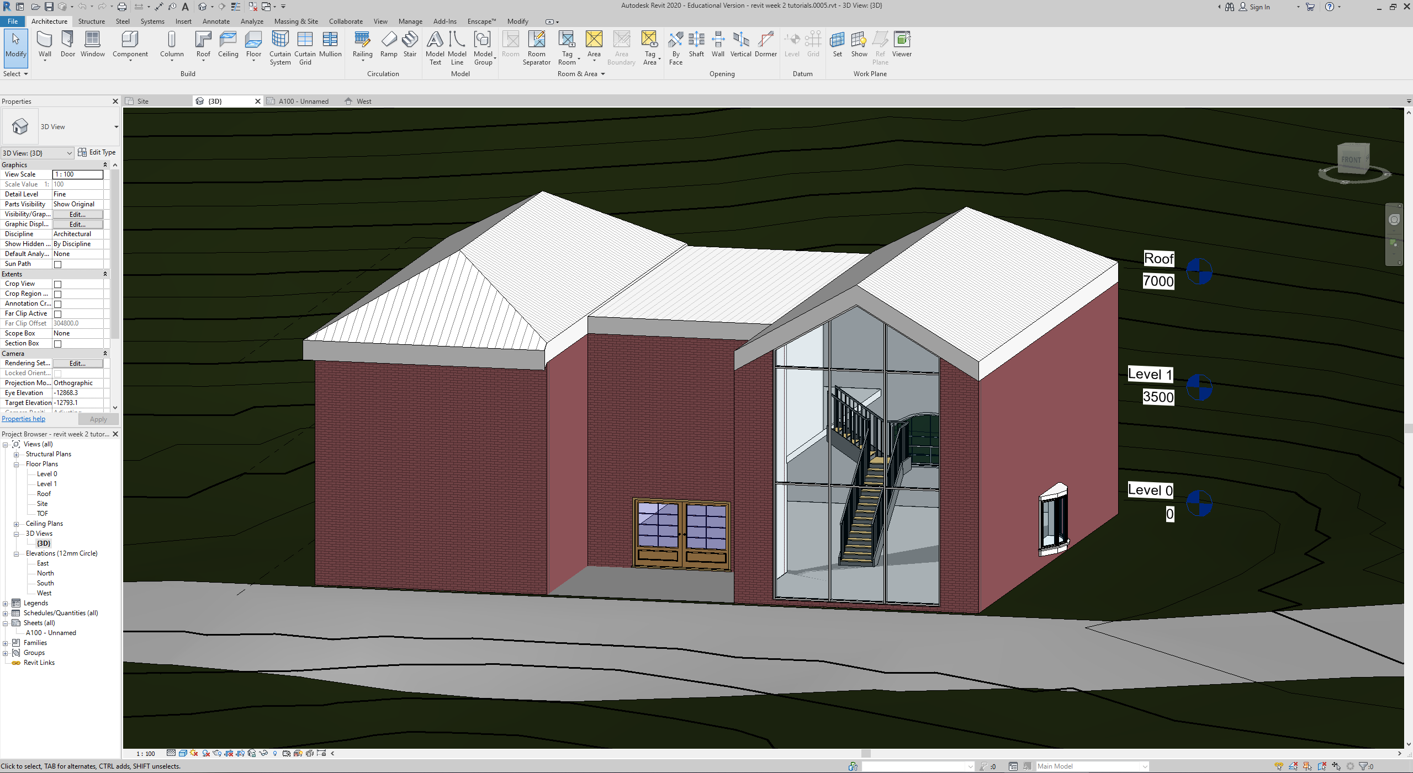This screenshot has height=773, width=1413.
Task: Toggle the Crop Region Visible checkbox
Action: tap(57, 294)
